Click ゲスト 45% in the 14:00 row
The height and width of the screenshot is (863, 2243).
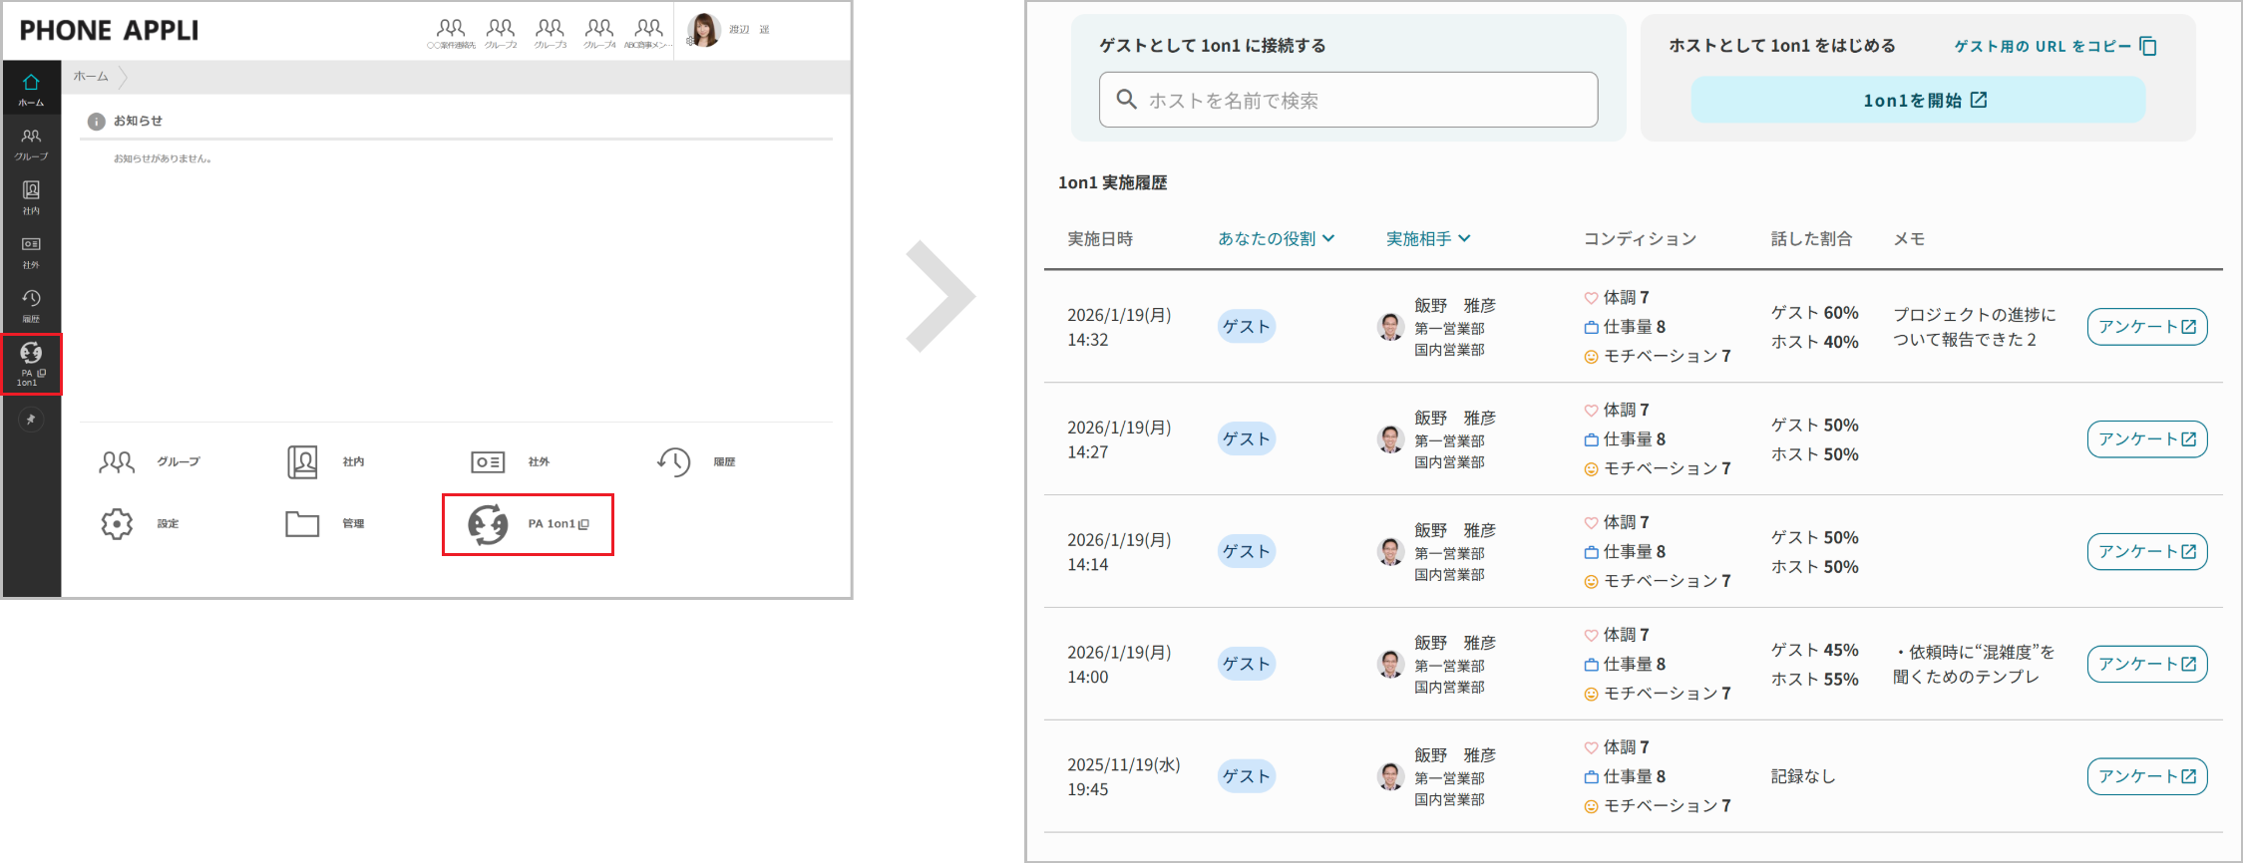pyautogui.click(x=1814, y=650)
